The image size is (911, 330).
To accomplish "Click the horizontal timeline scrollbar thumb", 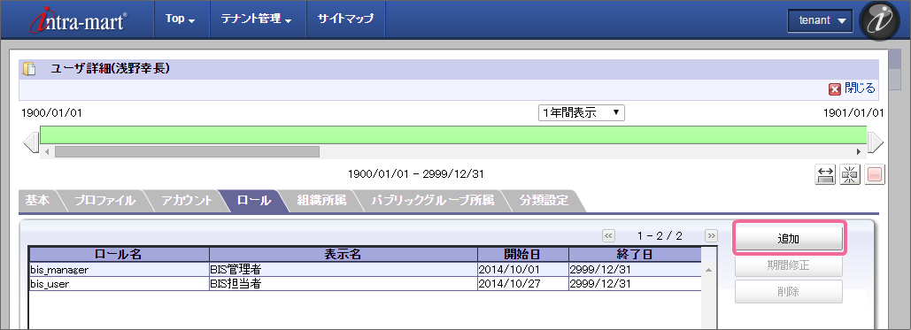I will [x=187, y=151].
